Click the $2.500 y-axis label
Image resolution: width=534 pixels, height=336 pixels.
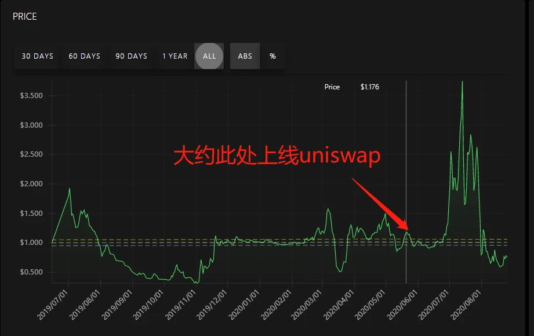point(31,154)
